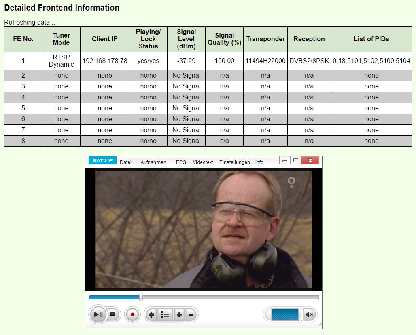416x335 pixels.
Task: Click the SAT>IP logo
Action: click(x=103, y=160)
